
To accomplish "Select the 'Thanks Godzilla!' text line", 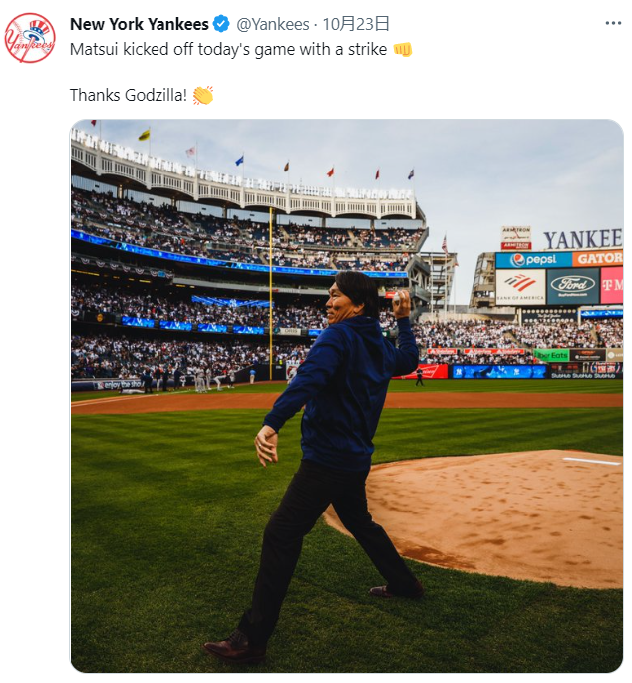I will [x=129, y=95].
